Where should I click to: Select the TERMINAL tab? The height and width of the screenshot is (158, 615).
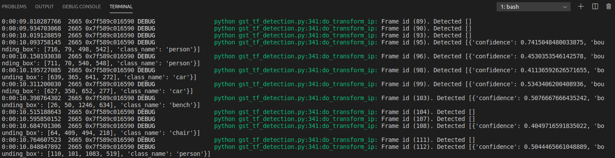tap(121, 7)
